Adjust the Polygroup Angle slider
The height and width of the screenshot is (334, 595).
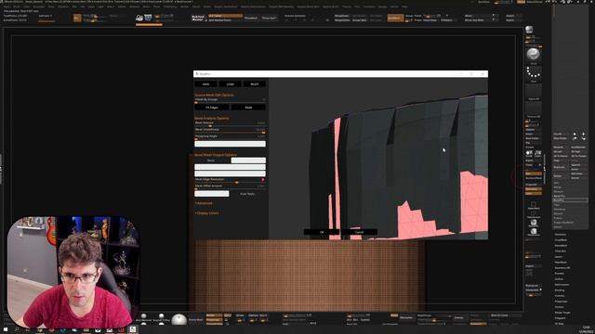(230, 137)
